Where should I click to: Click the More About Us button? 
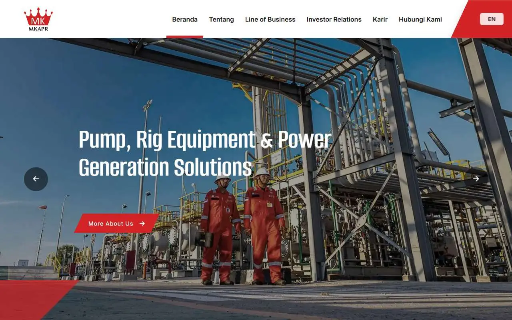[x=116, y=223]
